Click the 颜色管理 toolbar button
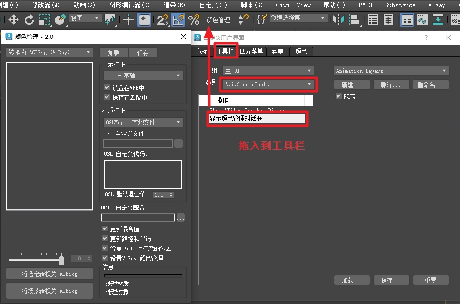460x304 pixels. pyautogui.click(x=218, y=20)
